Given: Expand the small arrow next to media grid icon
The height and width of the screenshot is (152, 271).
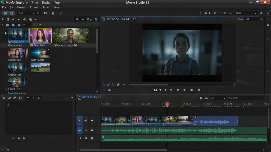Looking at the screenshot, I should click(24, 25).
